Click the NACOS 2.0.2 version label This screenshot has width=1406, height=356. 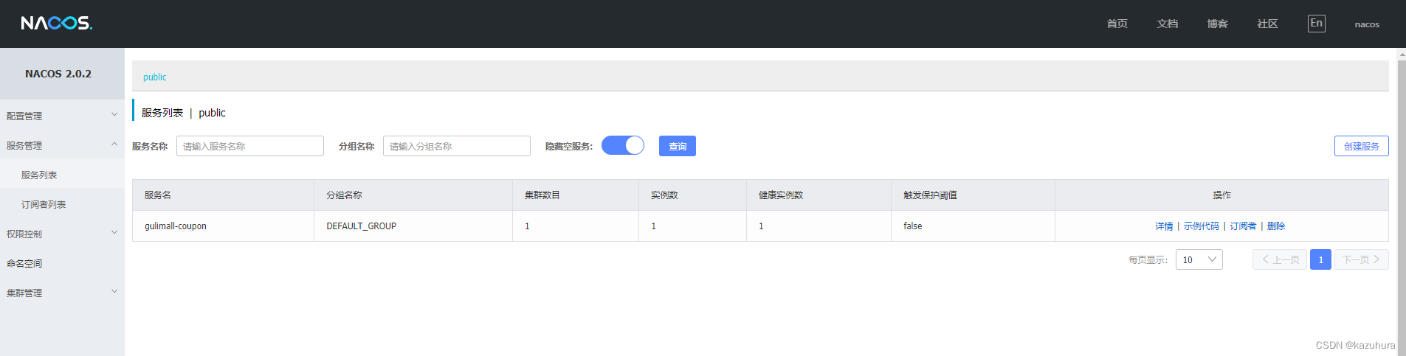[58, 74]
